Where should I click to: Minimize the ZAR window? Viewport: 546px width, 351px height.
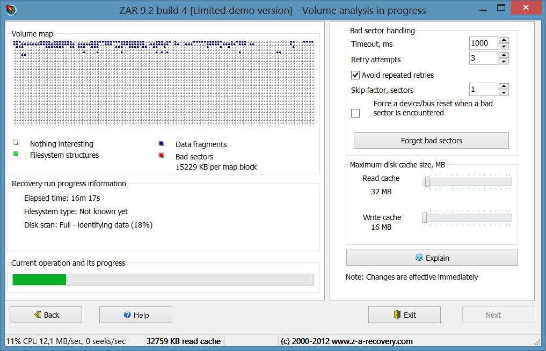[483, 10]
